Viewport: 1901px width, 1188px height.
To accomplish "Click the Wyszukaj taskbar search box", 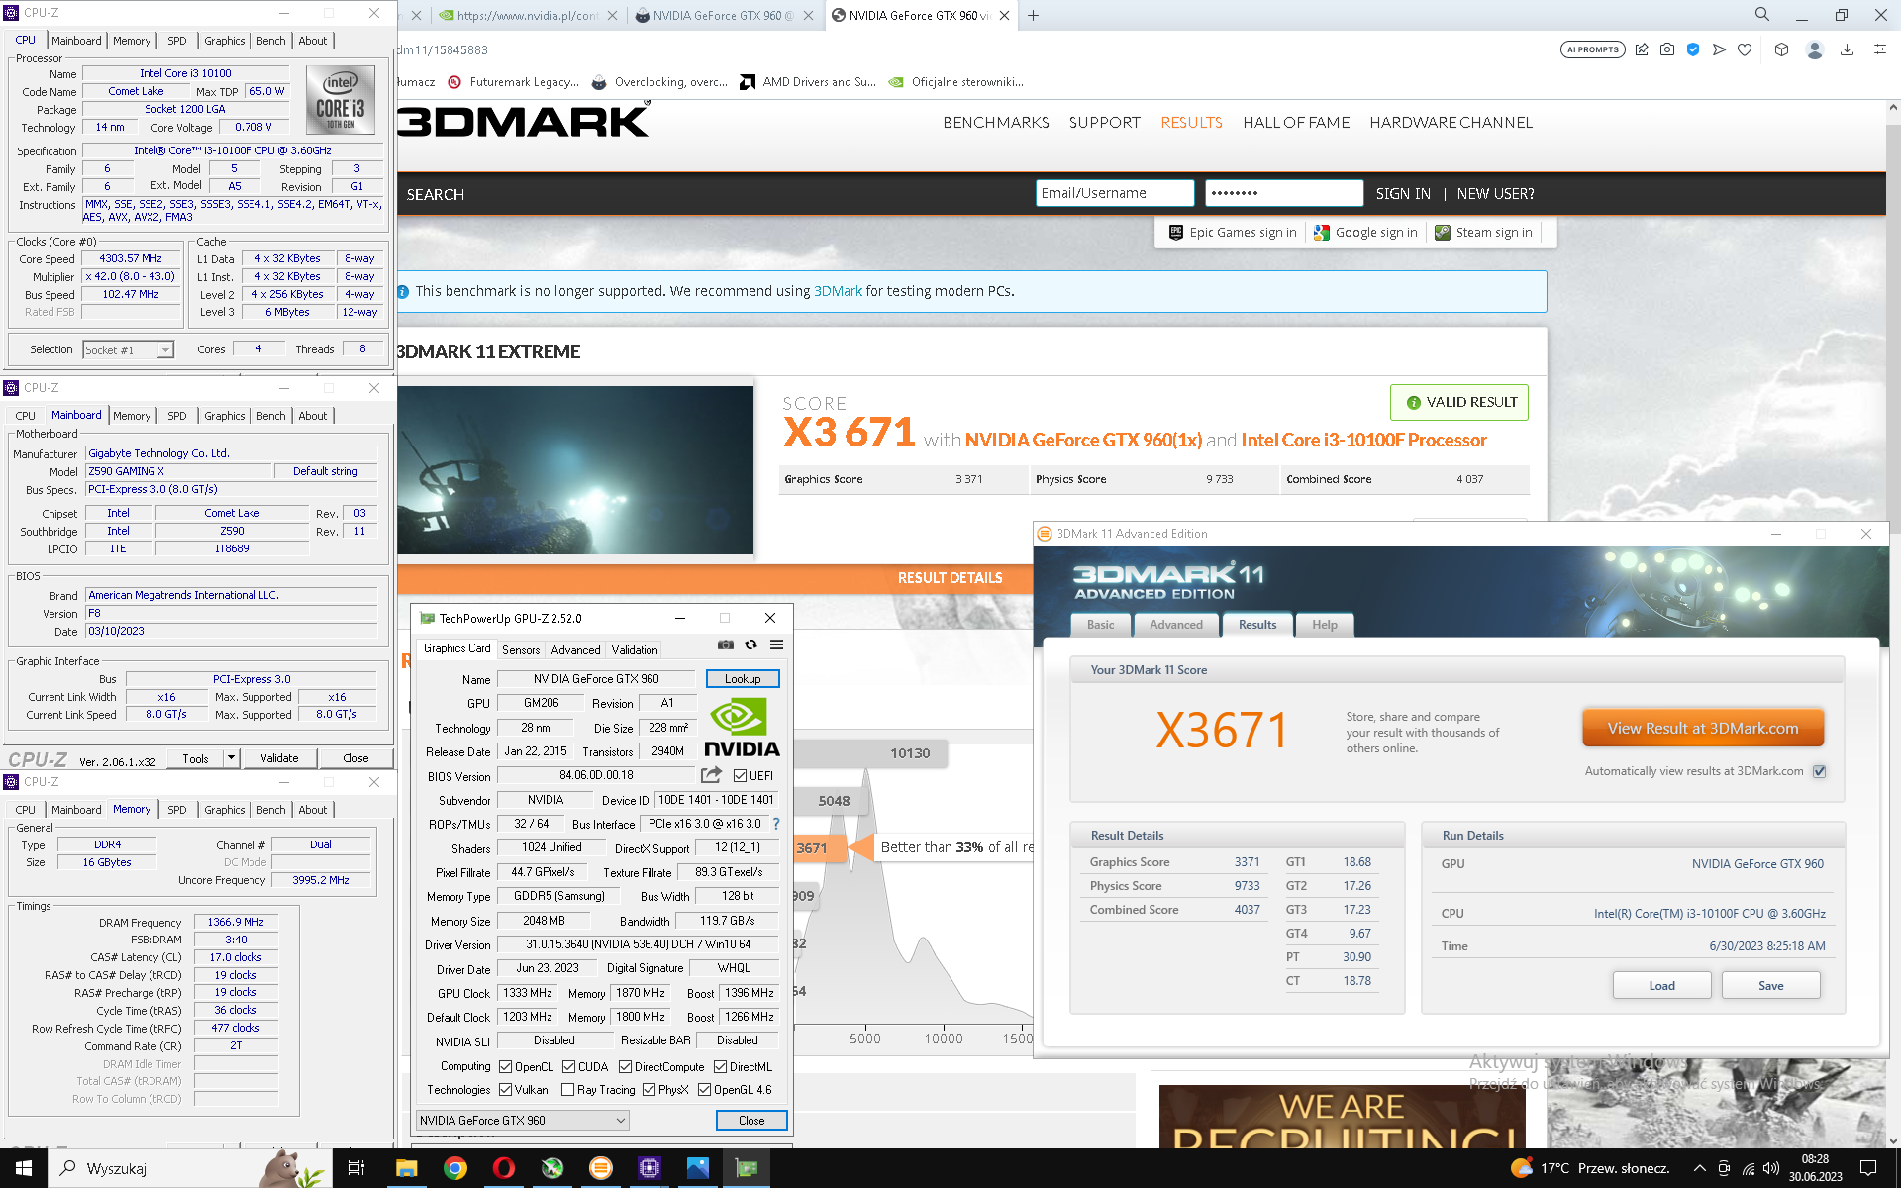I will click(x=188, y=1168).
